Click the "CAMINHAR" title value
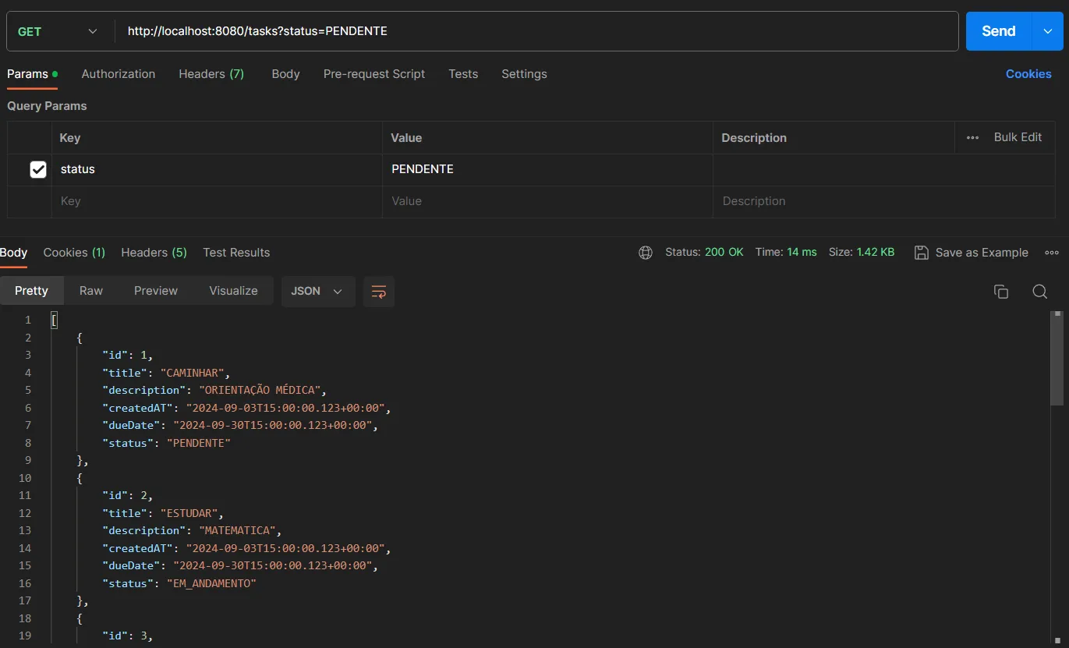Image resolution: width=1069 pixels, height=648 pixels. coord(193,373)
